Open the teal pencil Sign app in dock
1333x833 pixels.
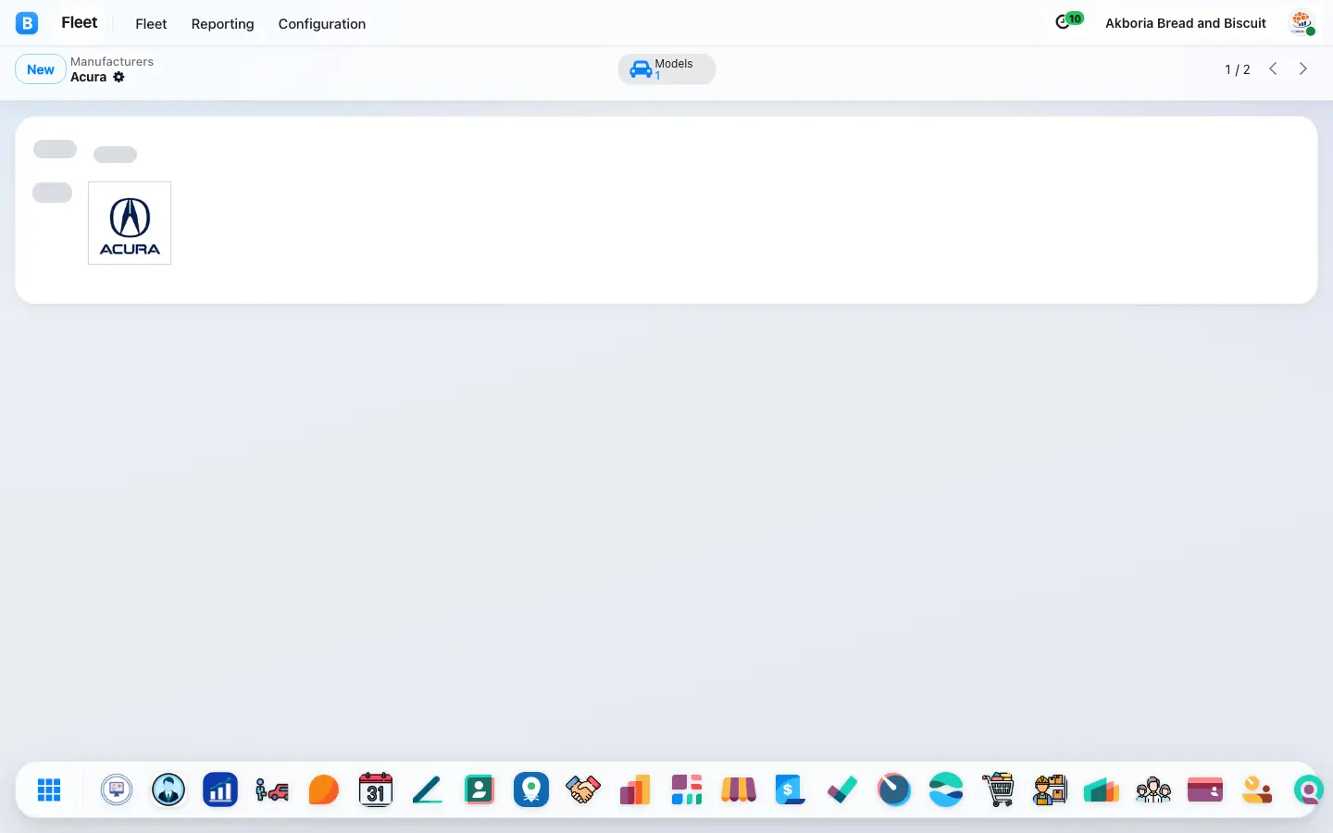[x=428, y=789]
